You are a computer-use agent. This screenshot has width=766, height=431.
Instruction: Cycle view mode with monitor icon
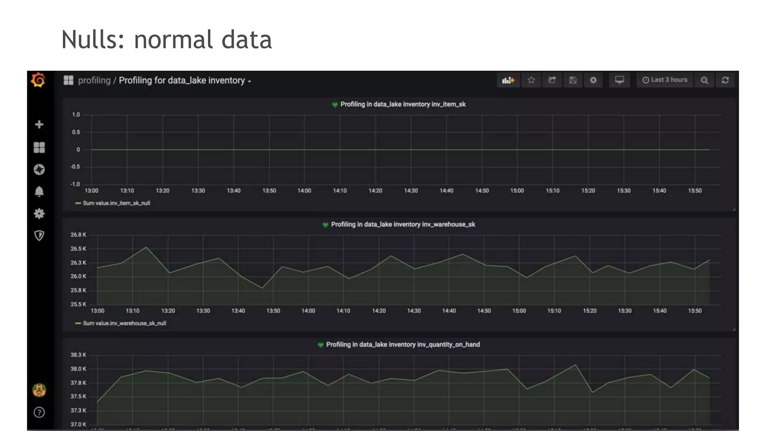pyautogui.click(x=619, y=80)
